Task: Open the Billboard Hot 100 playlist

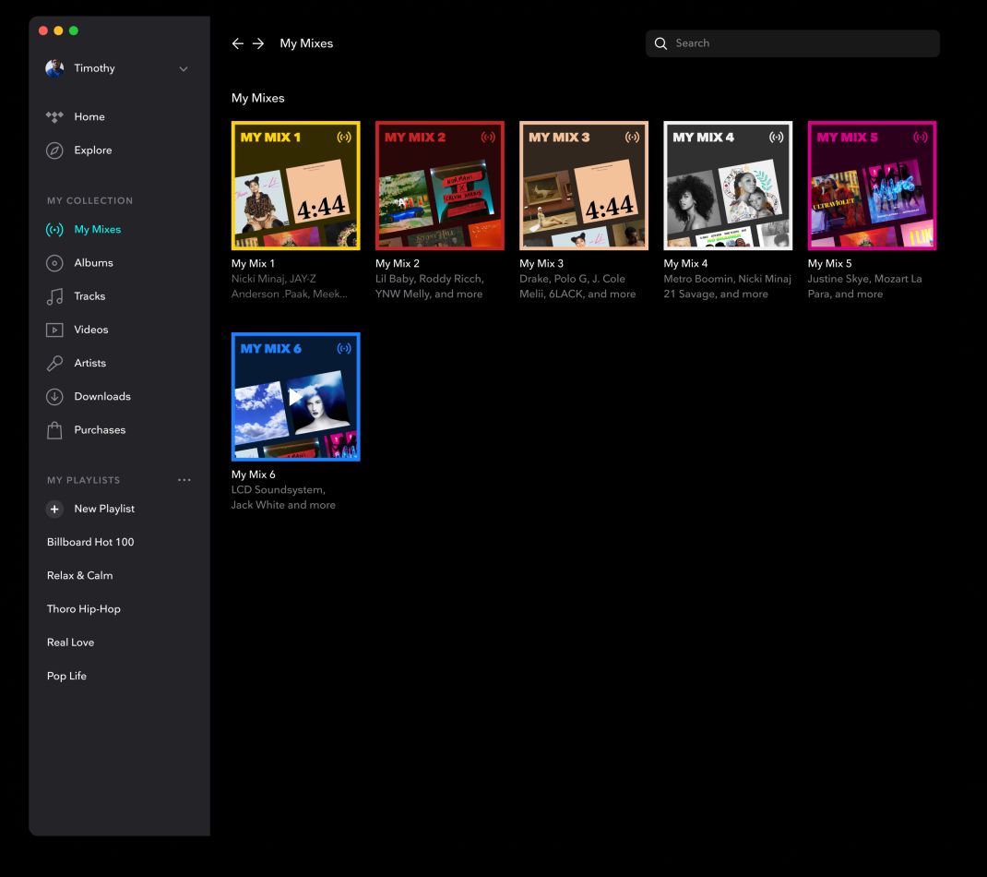Action: pyautogui.click(x=90, y=542)
